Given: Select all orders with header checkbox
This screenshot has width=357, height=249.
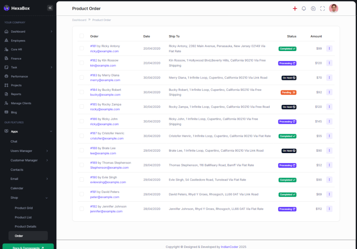Looking at the screenshot, I should [x=82, y=36].
